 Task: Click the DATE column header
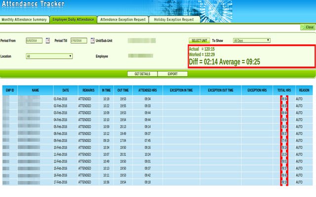66,90
